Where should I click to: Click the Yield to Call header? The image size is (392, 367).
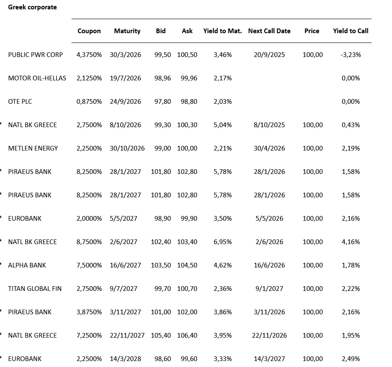pyautogui.click(x=351, y=31)
